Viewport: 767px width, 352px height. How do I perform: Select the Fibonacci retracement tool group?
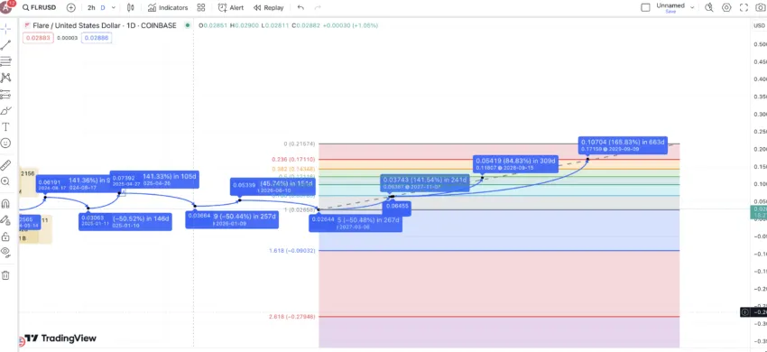[x=5, y=61]
